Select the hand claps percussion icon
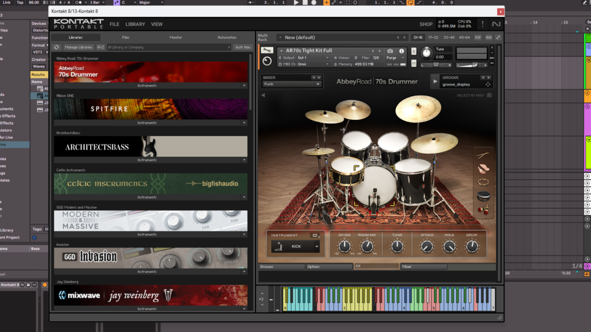The image size is (591, 332). point(483,169)
